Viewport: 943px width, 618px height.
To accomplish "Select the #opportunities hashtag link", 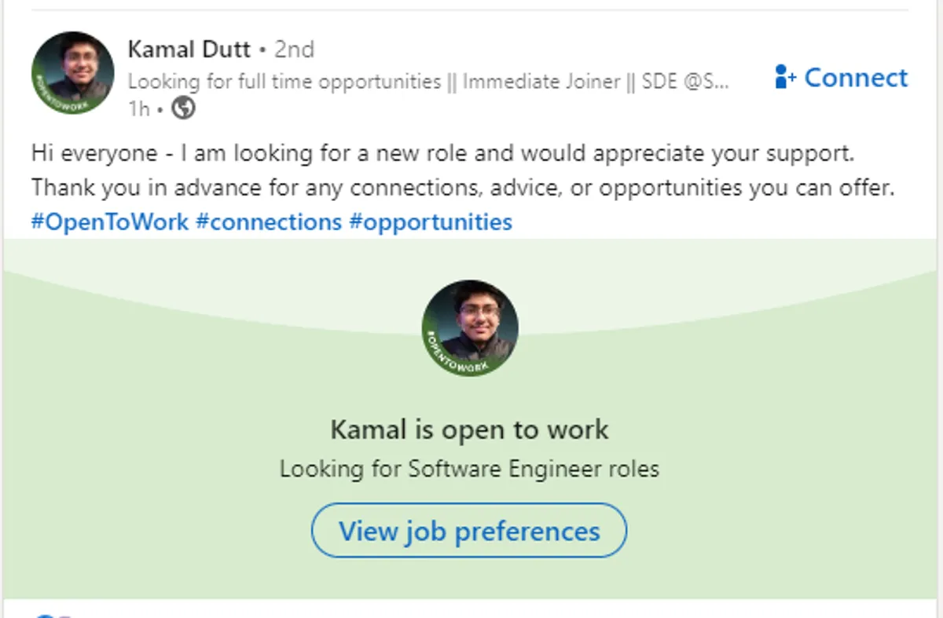I will point(431,221).
